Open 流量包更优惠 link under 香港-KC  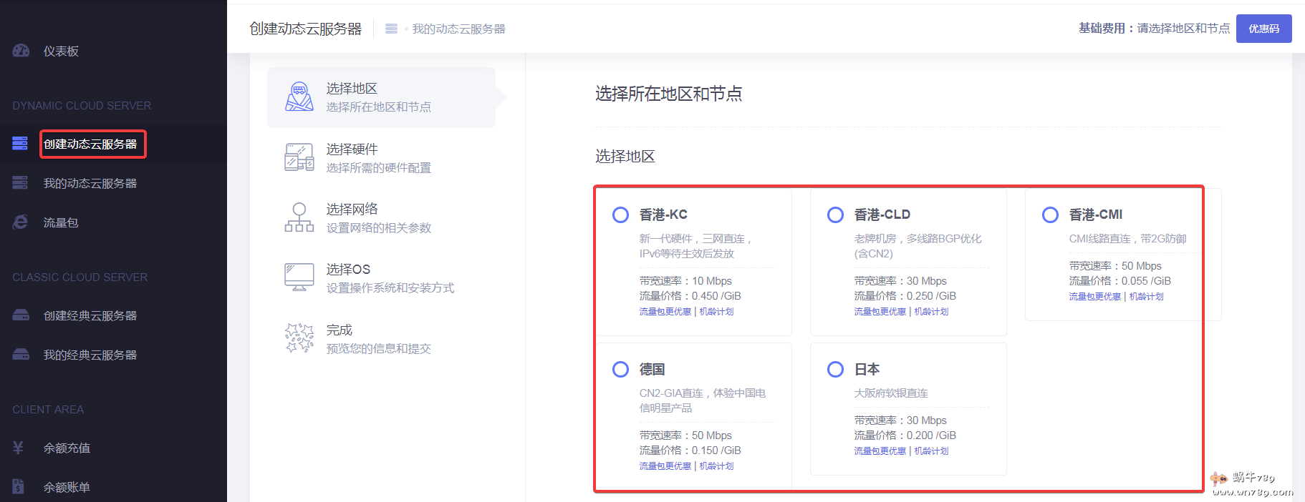pos(665,312)
